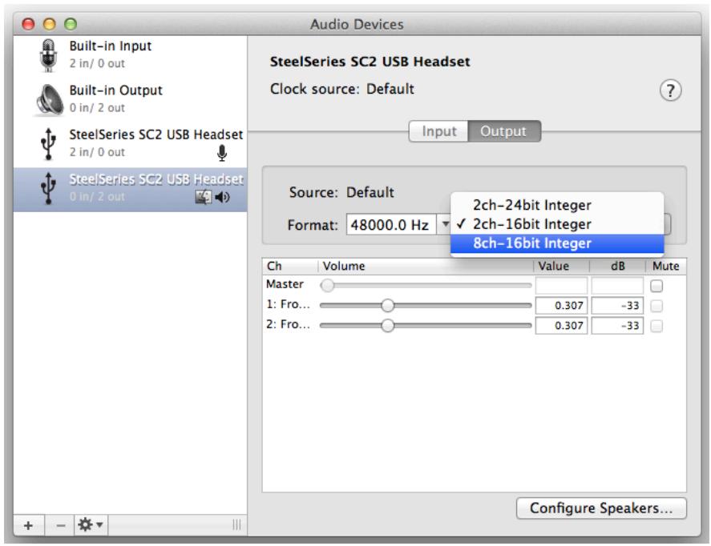Close the Audio Devices window
711x546 pixels.
coord(29,24)
